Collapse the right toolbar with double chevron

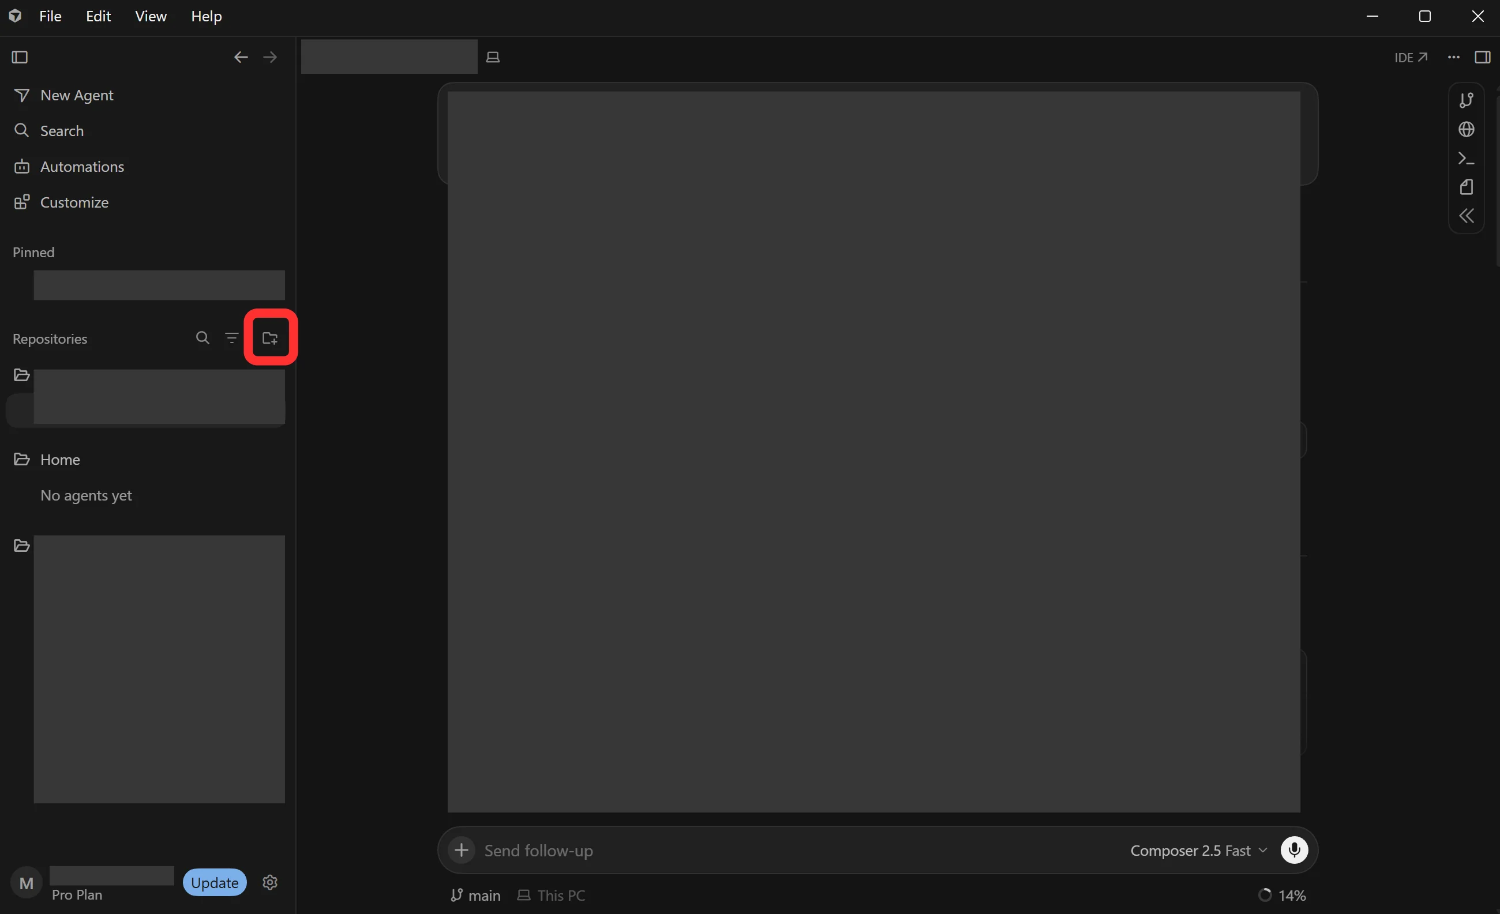point(1467,216)
